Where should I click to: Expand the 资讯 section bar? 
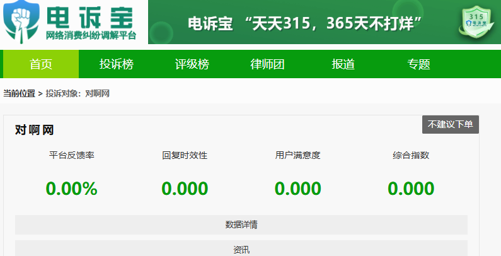tap(241, 248)
